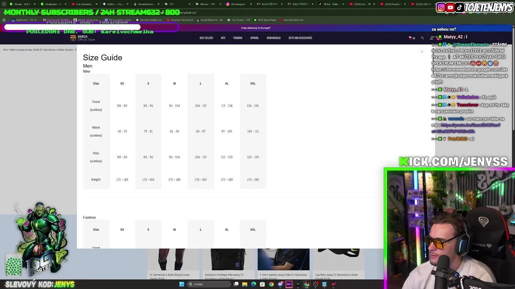
Task: Open the Cap Nike away product thumbnail
Action: click(x=339, y=260)
